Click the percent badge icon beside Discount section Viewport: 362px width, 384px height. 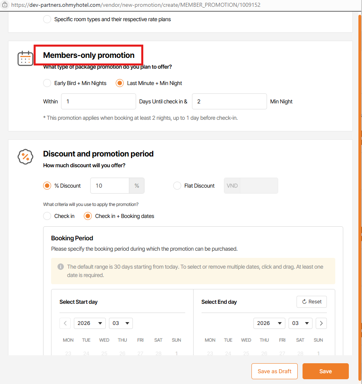click(26, 156)
